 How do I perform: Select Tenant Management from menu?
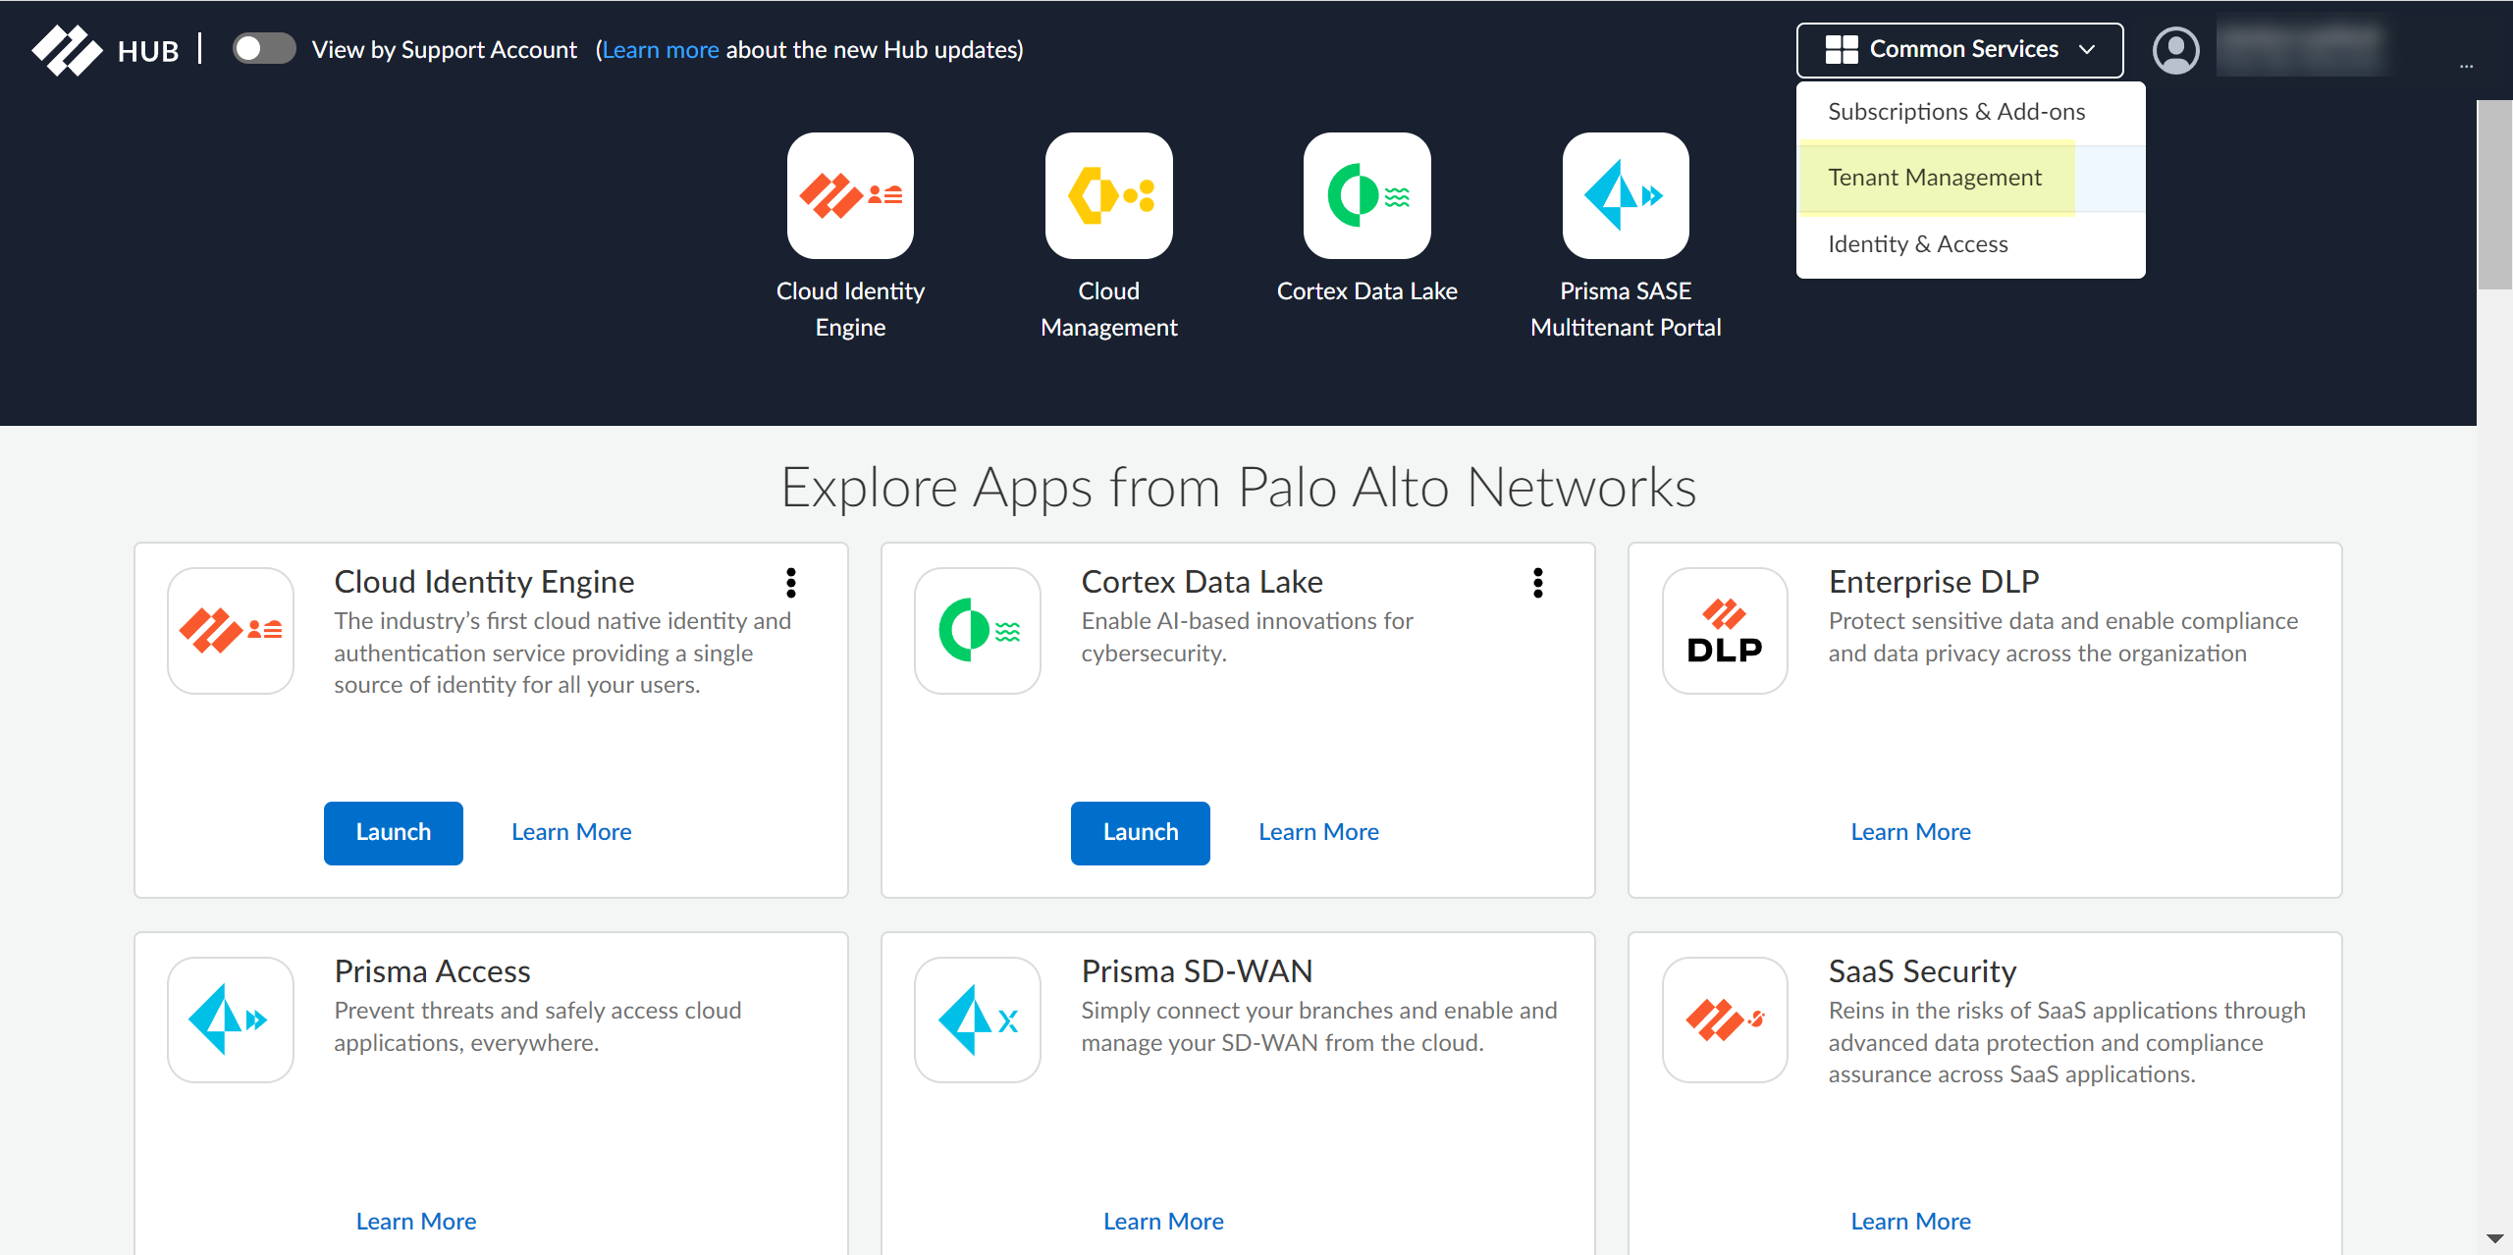point(1935,178)
